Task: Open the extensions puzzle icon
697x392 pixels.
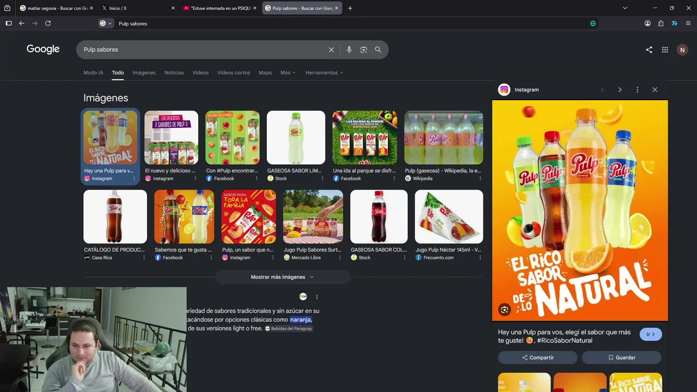Action: pyautogui.click(x=661, y=23)
